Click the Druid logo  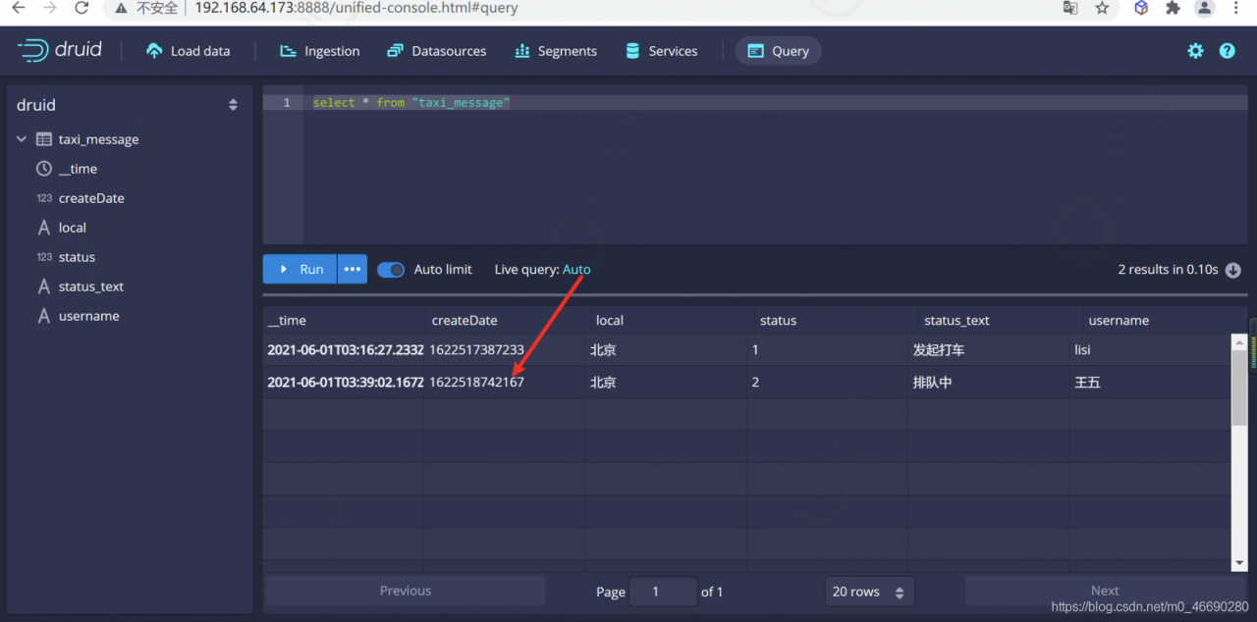click(60, 50)
